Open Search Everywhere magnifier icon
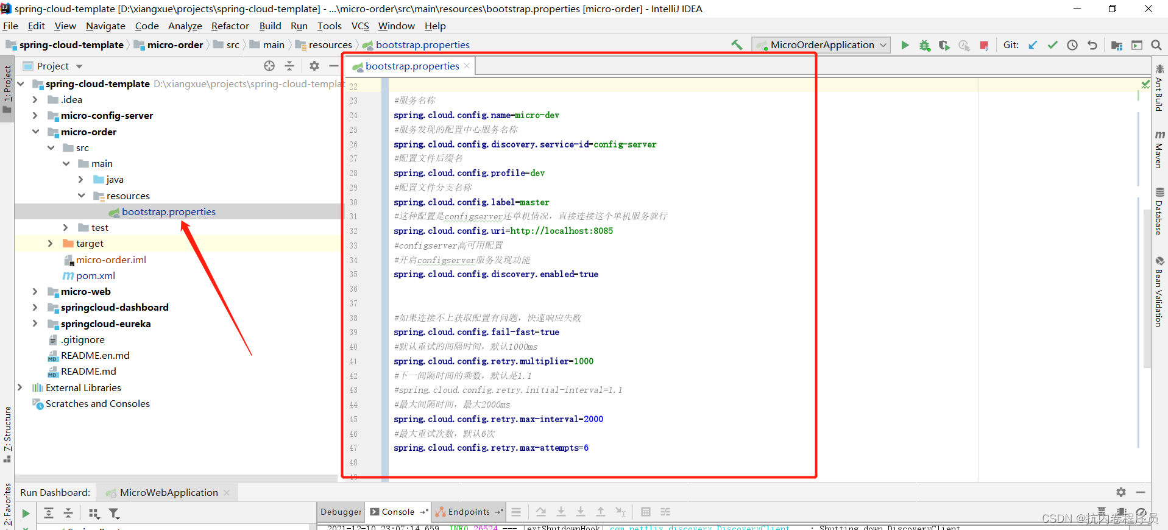This screenshot has height=530, width=1168. click(1156, 45)
